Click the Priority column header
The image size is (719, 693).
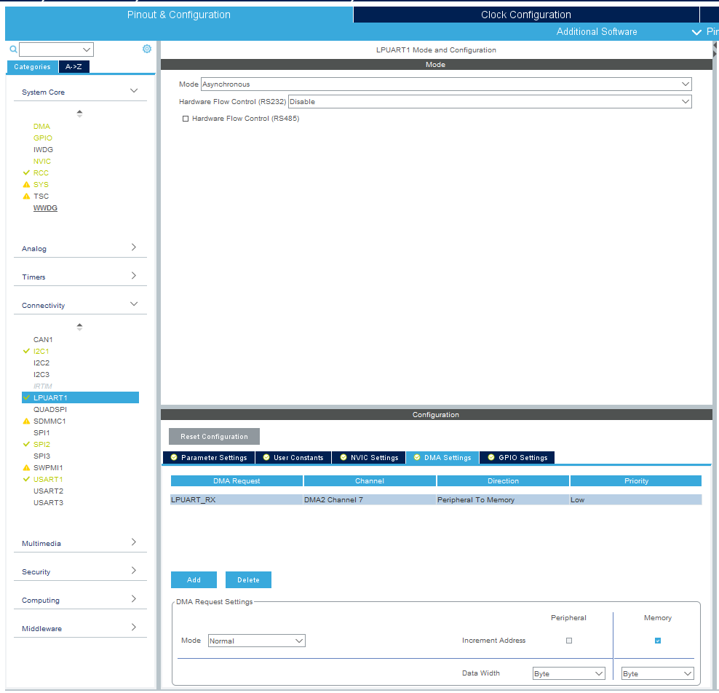tap(636, 480)
